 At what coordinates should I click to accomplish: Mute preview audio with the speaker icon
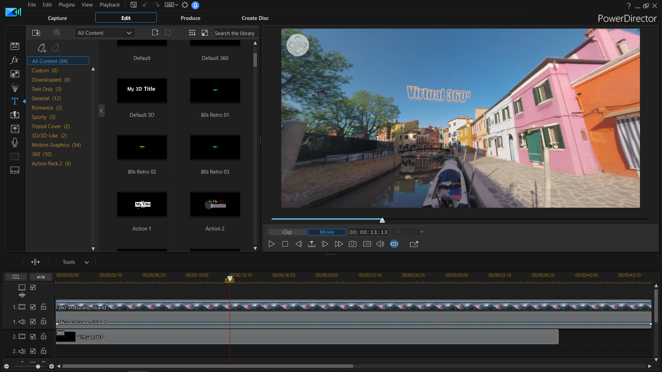coord(380,244)
